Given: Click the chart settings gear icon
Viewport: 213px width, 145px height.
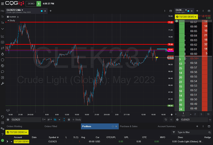Looking at the screenshot, I should [x=69, y=120].
